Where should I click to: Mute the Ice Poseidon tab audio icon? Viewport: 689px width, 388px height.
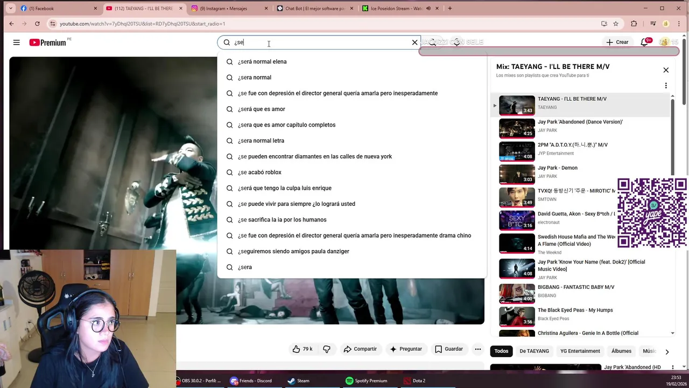428,8
